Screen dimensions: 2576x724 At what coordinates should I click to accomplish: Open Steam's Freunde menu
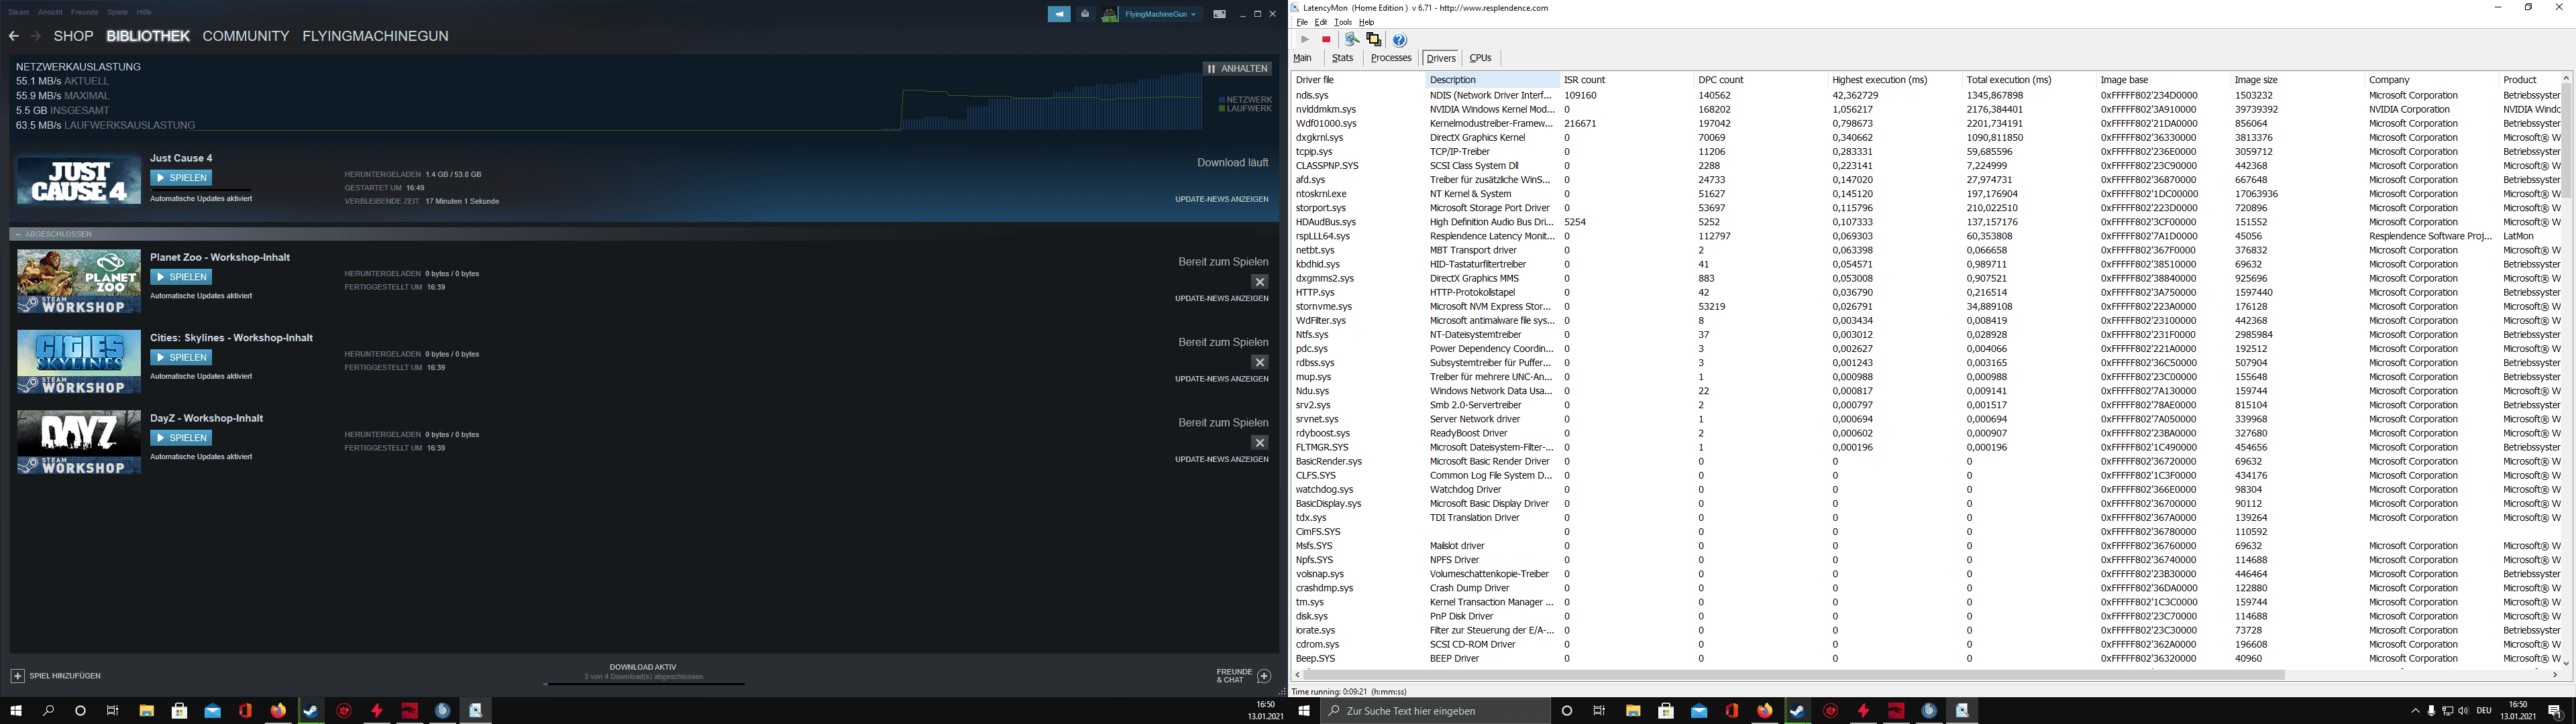[85, 12]
